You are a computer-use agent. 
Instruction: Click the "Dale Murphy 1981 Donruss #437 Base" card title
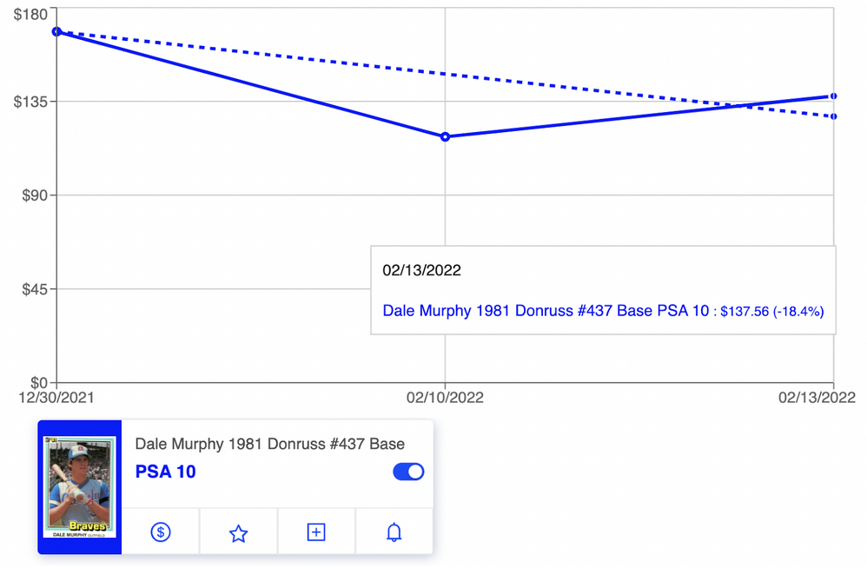pyautogui.click(x=270, y=444)
